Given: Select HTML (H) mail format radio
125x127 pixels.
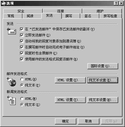Looking at the screenshot, I should pos(22,79).
